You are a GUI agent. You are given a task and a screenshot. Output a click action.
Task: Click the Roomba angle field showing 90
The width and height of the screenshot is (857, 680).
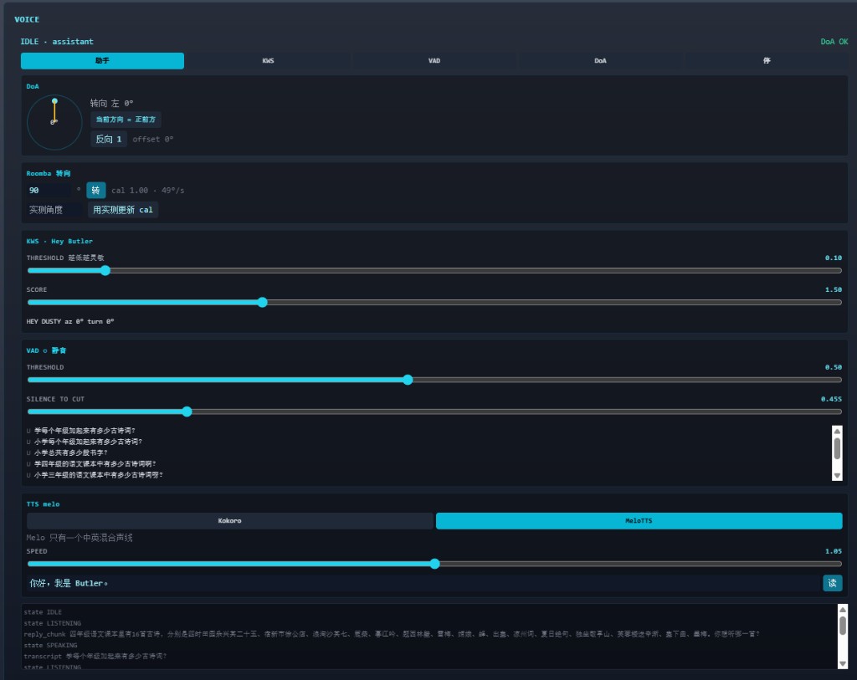click(49, 190)
